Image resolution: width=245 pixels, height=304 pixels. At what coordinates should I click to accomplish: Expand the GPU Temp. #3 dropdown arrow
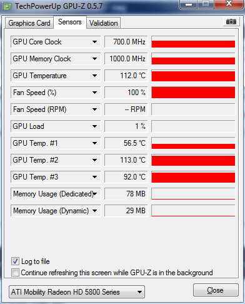[x=94, y=177]
